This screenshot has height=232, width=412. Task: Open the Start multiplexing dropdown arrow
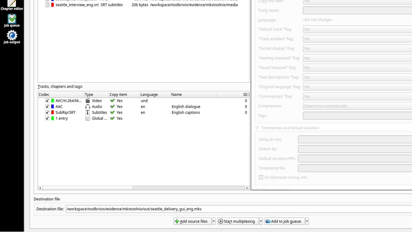pyautogui.click(x=261, y=221)
